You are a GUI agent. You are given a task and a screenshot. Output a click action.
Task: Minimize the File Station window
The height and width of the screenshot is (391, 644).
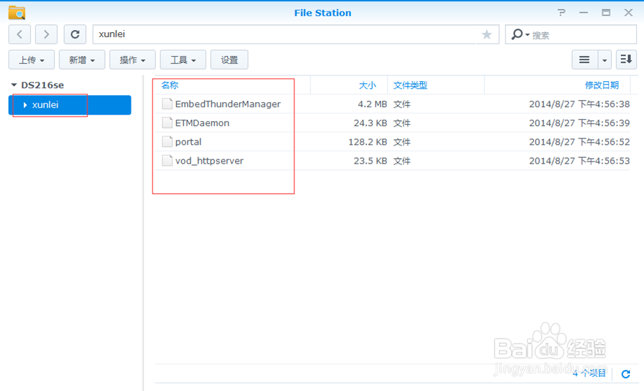[583, 13]
